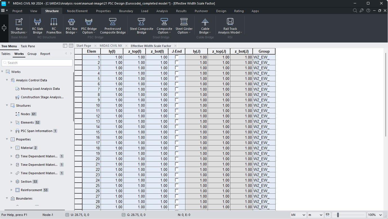The height and width of the screenshot is (219, 388).
Task: Click the PSC Bridge Option icon
Action: tap(89, 22)
